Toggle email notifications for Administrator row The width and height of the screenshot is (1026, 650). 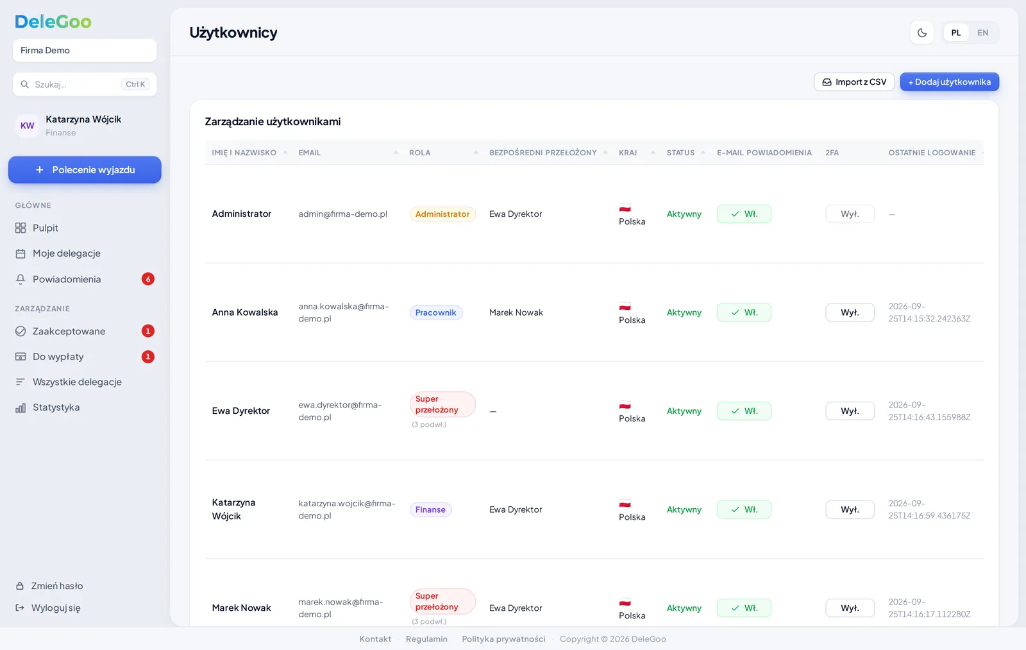tap(744, 214)
